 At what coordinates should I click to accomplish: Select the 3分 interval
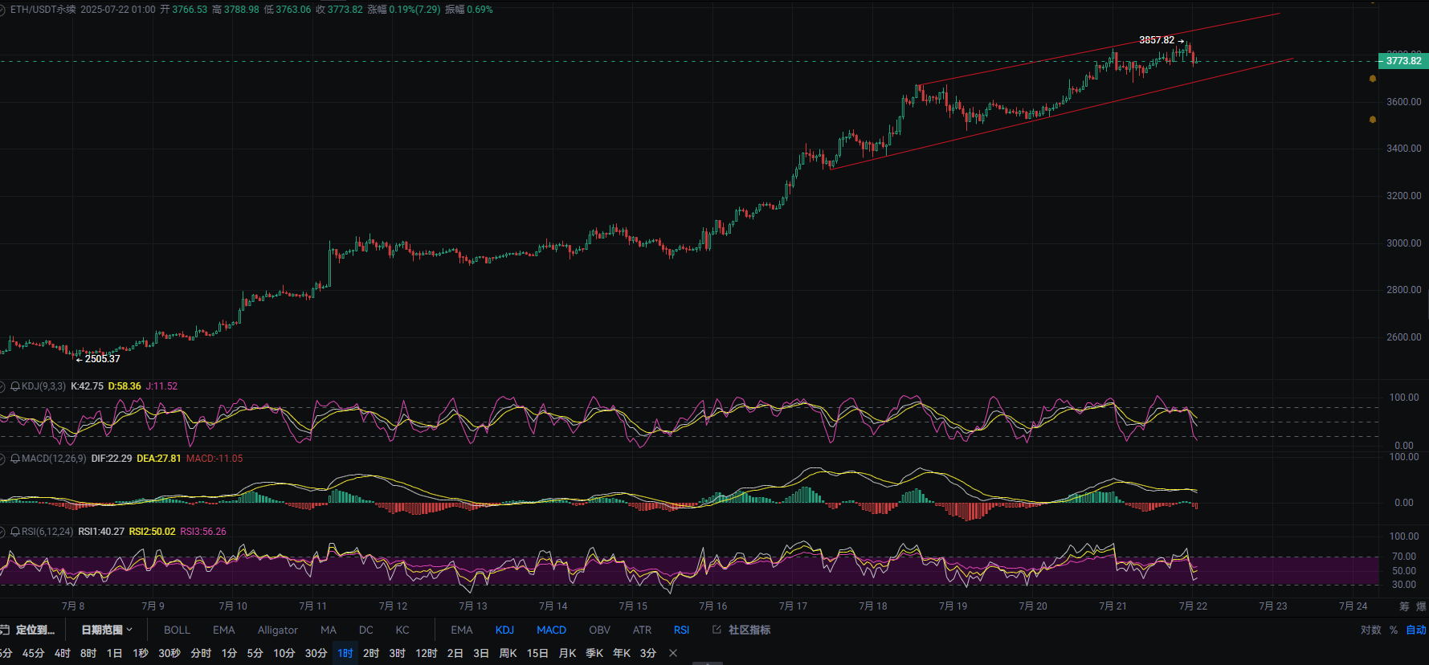tap(648, 653)
